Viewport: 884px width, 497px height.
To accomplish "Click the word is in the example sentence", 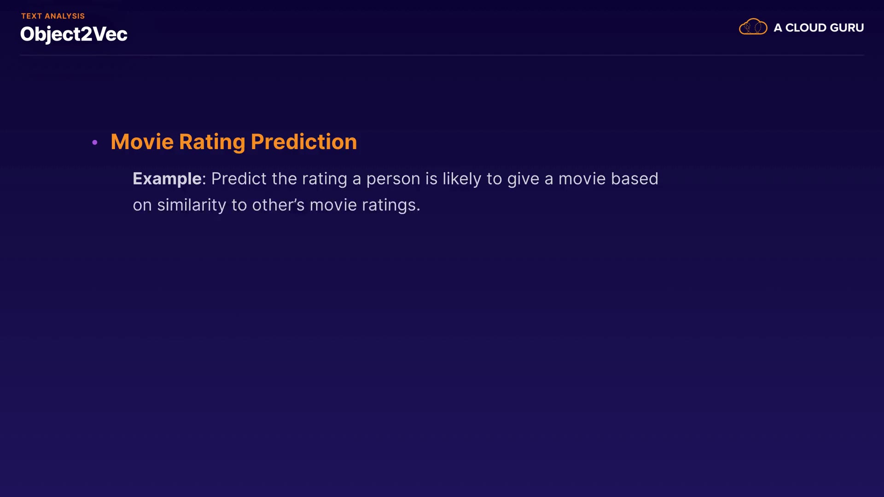I will [x=431, y=179].
